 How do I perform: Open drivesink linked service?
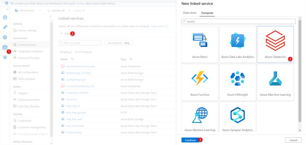(71, 99)
